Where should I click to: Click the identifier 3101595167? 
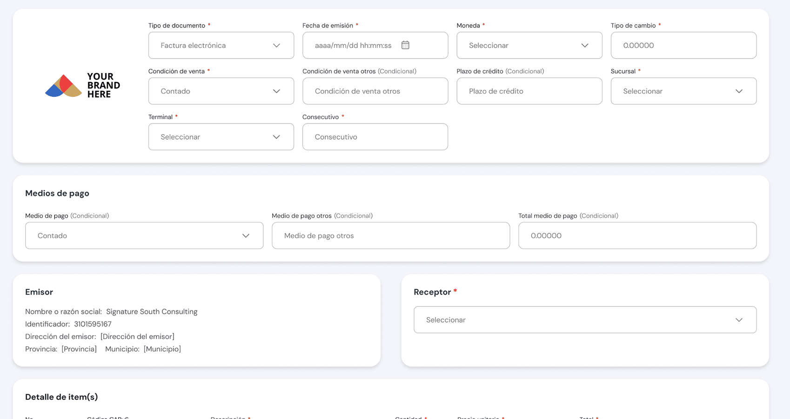tap(93, 324)
